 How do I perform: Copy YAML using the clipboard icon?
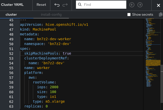pyautogui.click(x=160, y=15)
